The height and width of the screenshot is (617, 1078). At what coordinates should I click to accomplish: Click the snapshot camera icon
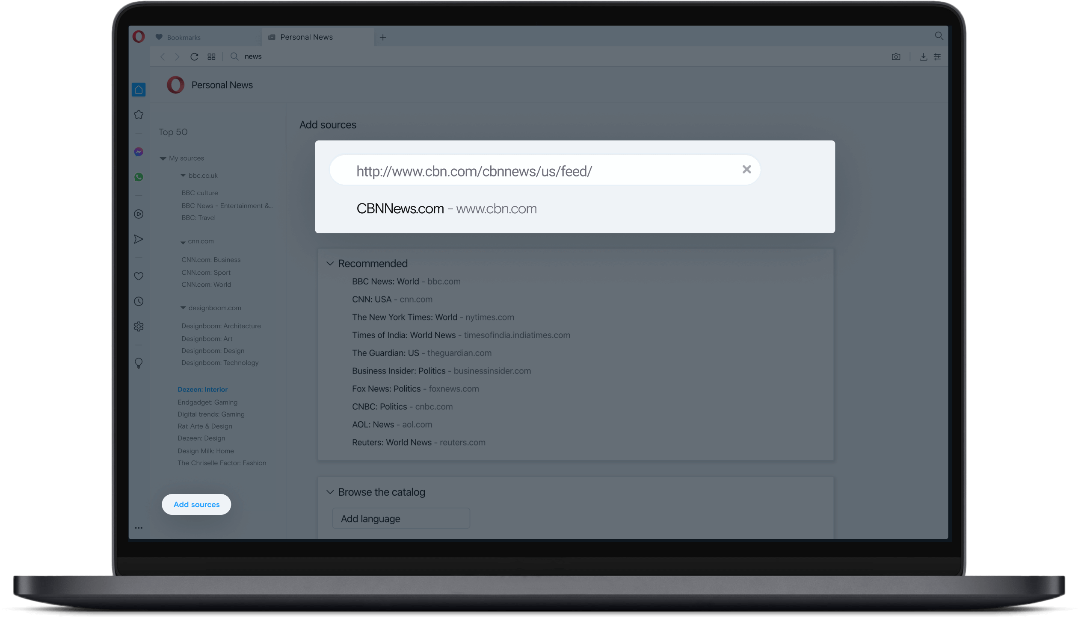[896, 57]
